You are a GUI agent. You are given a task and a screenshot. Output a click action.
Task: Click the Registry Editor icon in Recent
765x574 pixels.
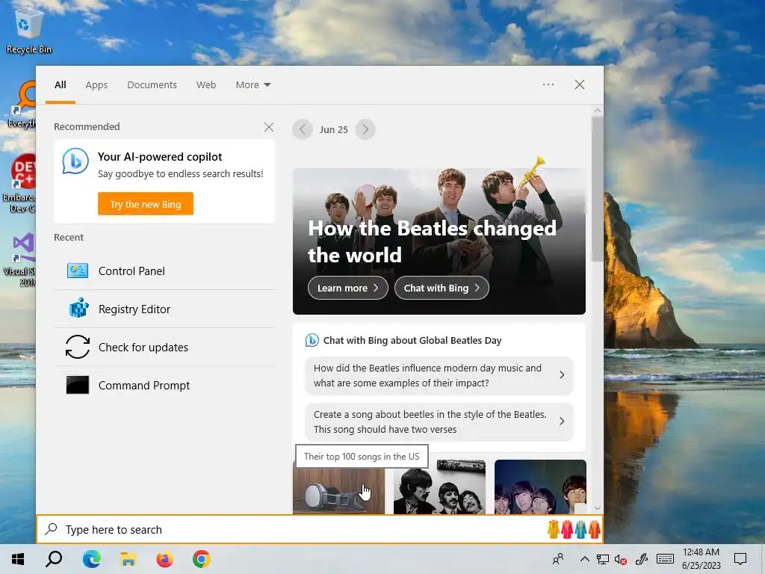[x=78, y=309]
